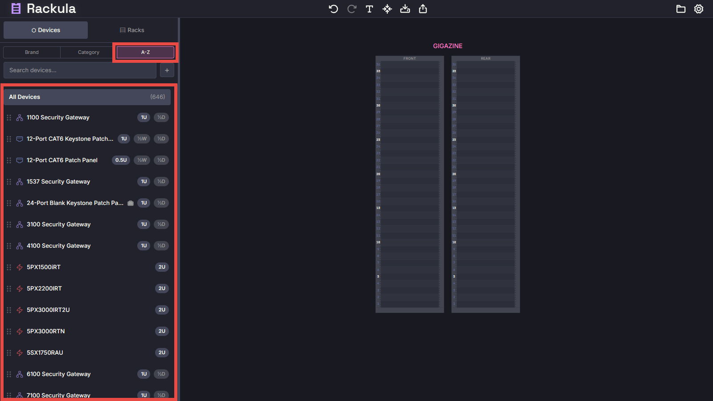Switch grouping to Category
This screenshot has height=401, width=713.
coord(89,52)
